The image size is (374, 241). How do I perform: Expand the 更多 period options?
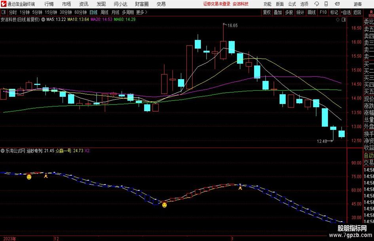142,12
